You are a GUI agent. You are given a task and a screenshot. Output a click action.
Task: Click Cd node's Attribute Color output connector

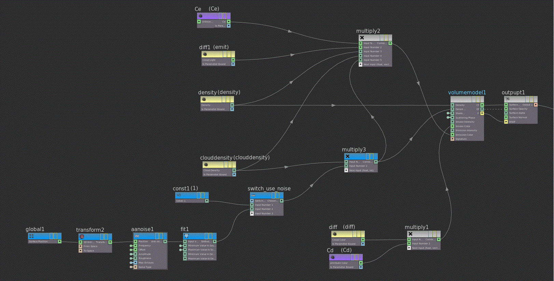pos(361,263)
